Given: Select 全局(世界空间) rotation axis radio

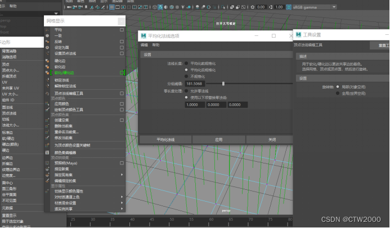Looking at the screenshot, I should [x=338, y=93].
